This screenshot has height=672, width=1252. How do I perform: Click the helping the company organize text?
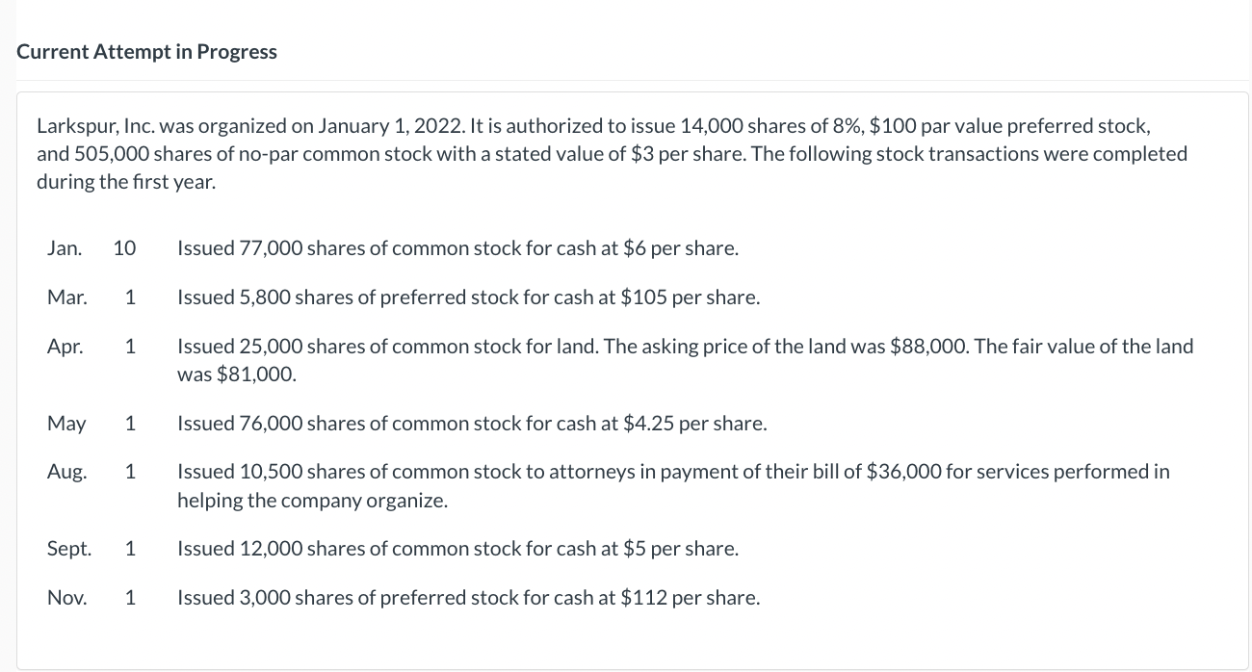click(x=313, y=502)
